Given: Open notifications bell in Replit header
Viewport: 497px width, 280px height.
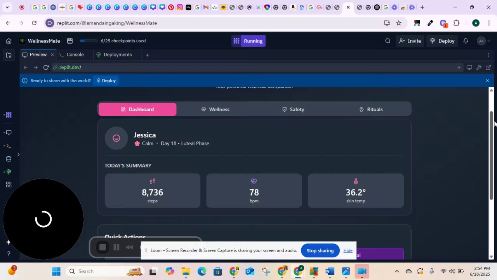Looking at the screenshot, I should point(466,41).
